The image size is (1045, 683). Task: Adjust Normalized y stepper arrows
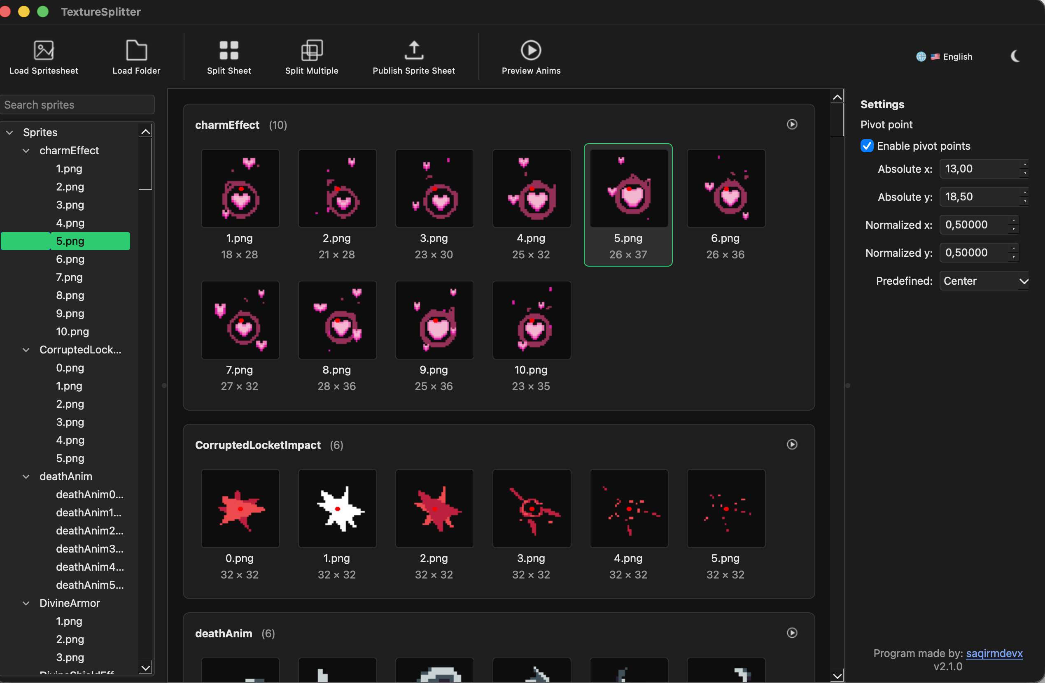point(1013,253)
